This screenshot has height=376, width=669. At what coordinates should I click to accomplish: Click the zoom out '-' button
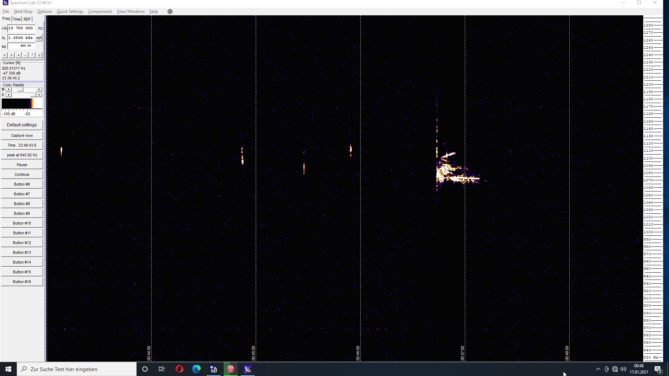click(25, 55)
